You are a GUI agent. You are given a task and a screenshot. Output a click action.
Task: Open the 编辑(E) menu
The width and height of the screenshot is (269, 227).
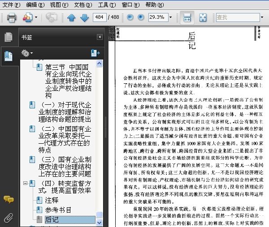pyautogui.click(x=35, y=5)
